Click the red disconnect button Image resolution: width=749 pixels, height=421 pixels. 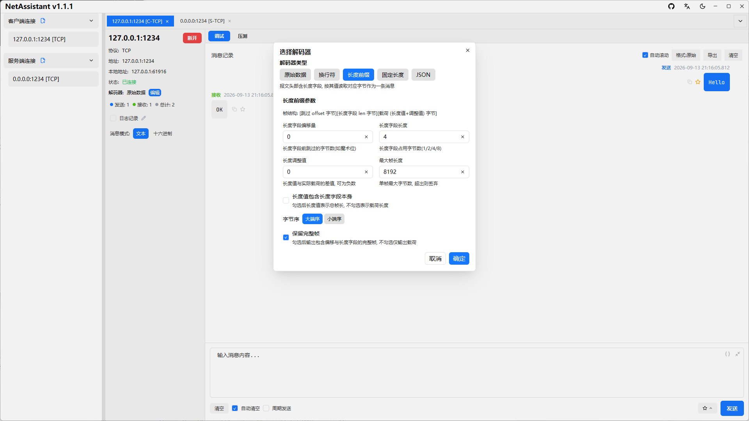(192, 38)
